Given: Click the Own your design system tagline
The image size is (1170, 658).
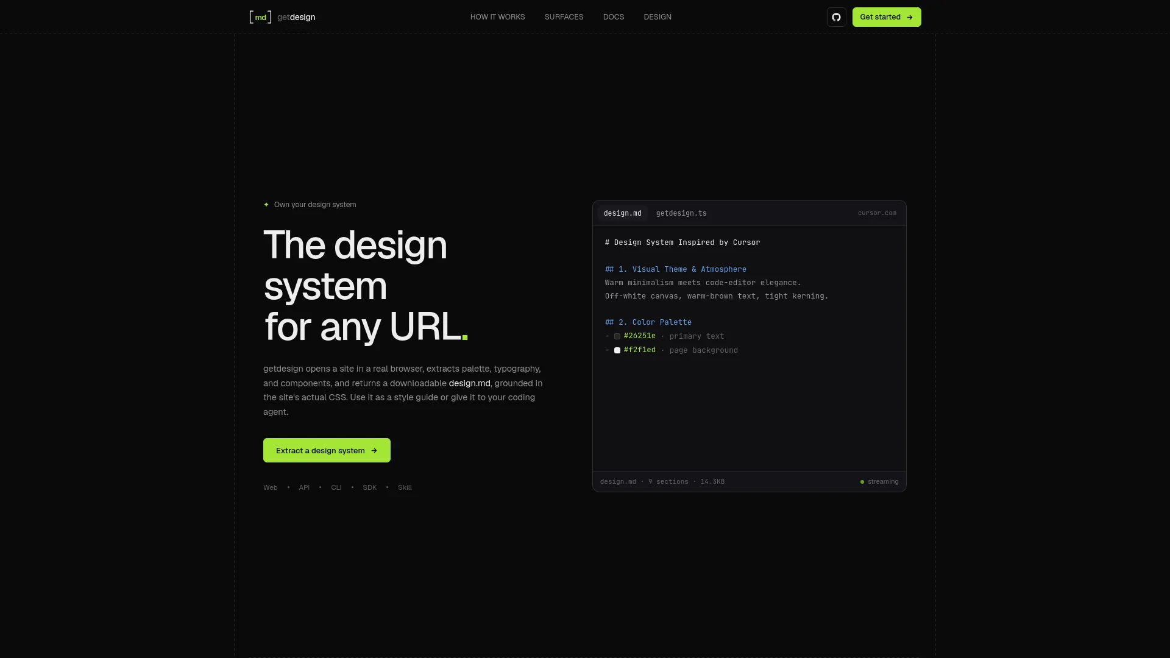Looking at the screenshot, I should point(315,205).
